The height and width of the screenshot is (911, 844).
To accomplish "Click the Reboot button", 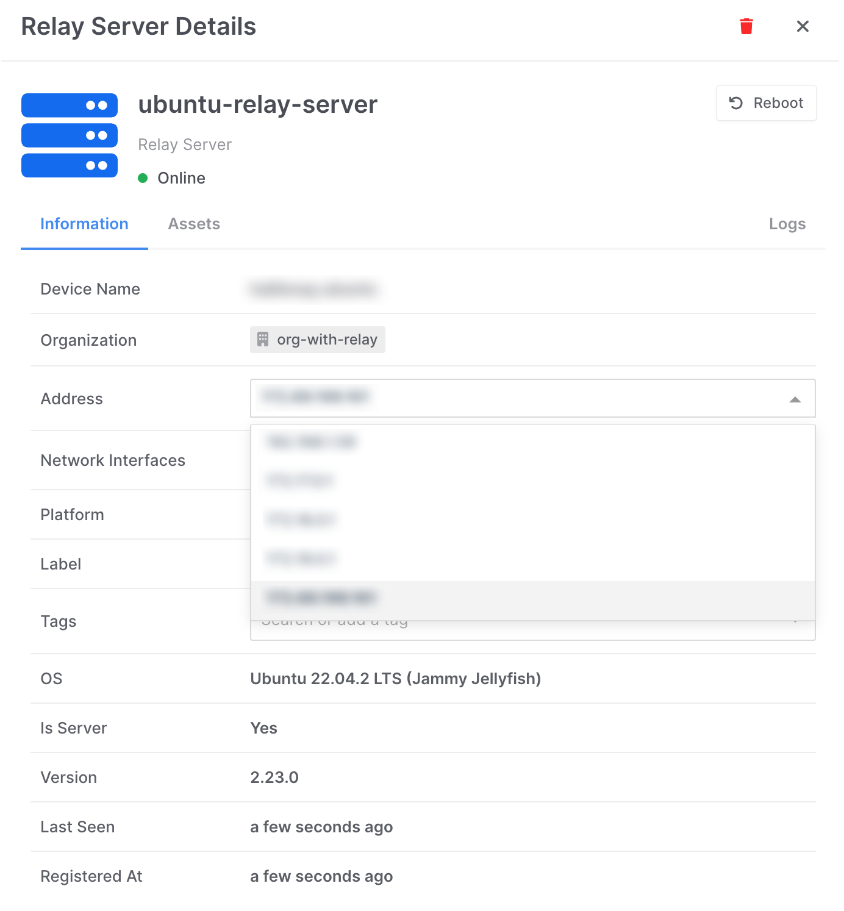I will pyautogui.click(x=766, y=103).
